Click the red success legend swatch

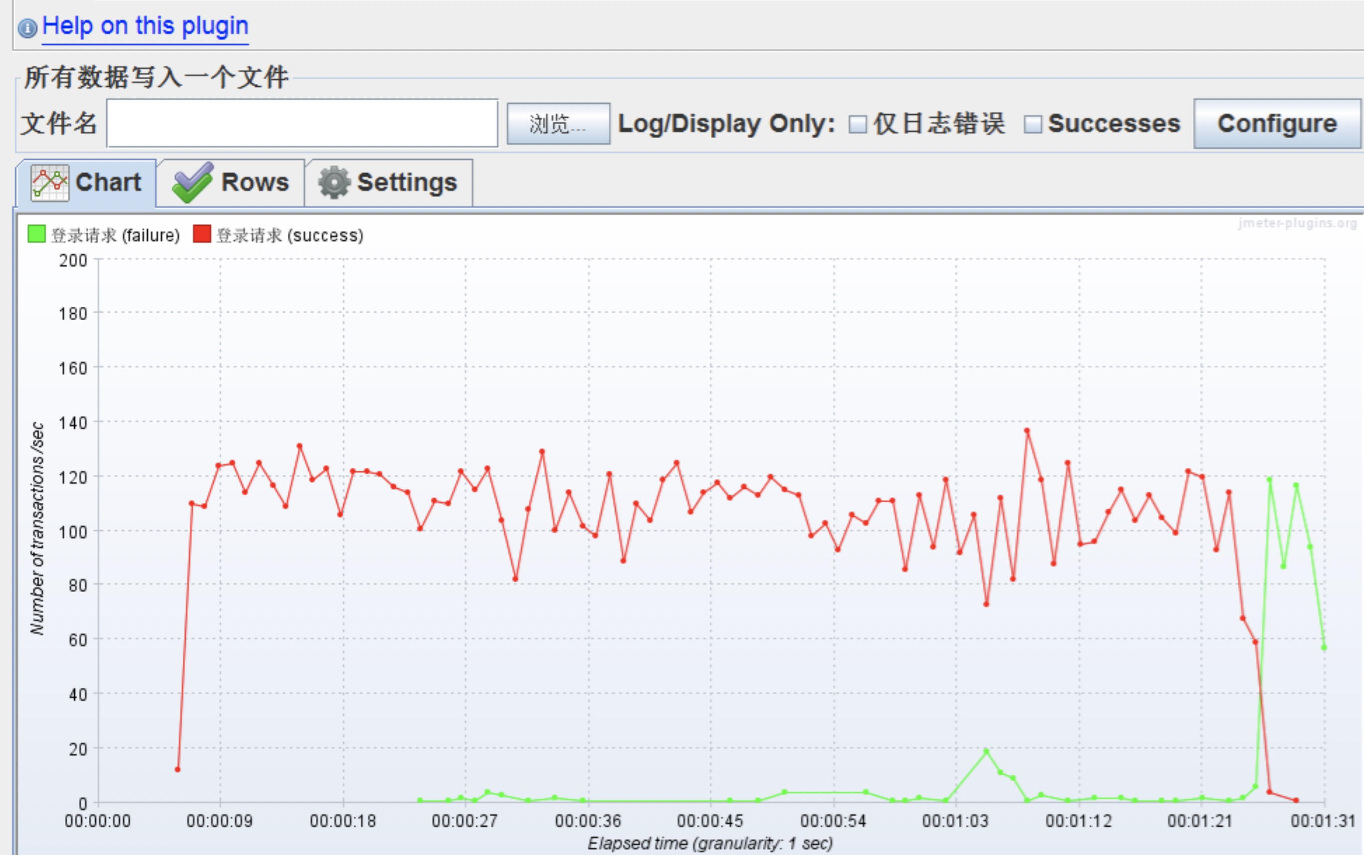(x=202, y=233)
